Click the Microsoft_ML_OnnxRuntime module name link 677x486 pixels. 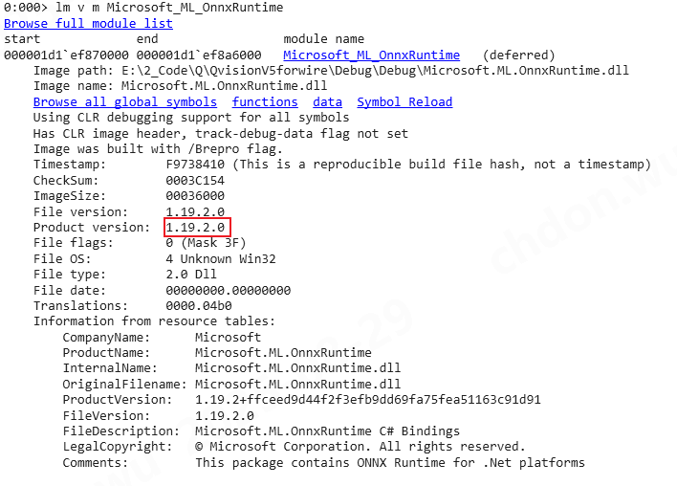[371, 55]
